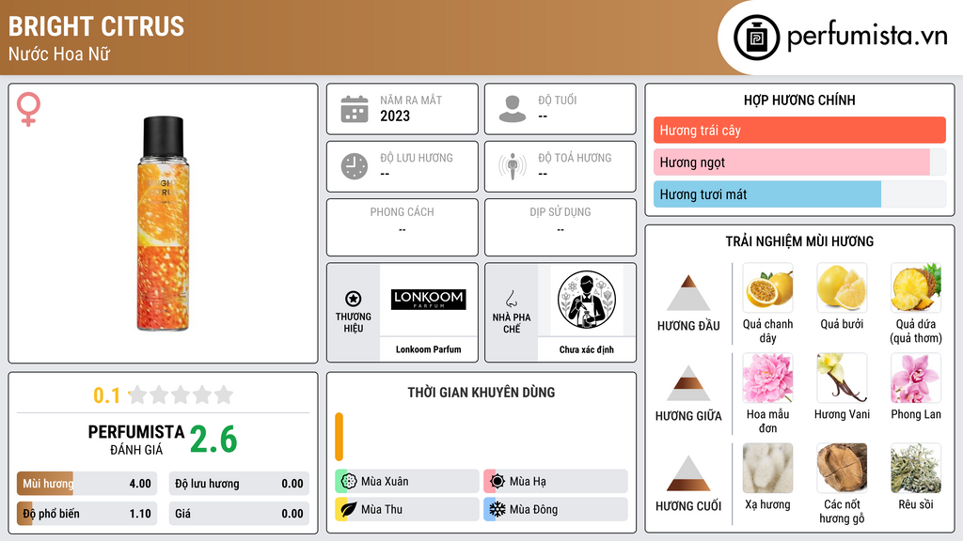Screen dimensions: 963x541
Task: Click the clock icon beside Độ lưu hương
Action: click(355, 166)
